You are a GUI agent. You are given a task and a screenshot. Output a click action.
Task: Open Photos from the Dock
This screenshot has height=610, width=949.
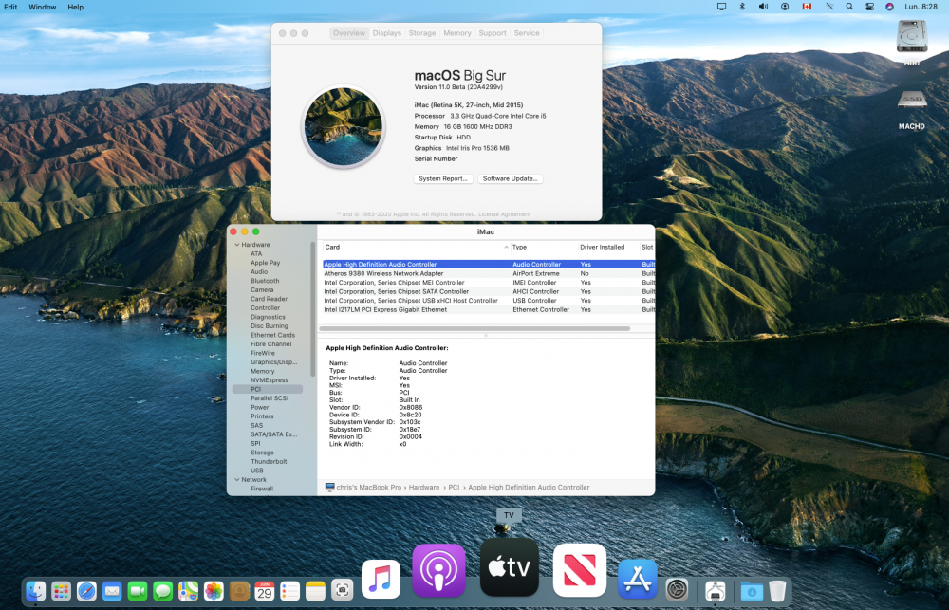coord(214,591)
